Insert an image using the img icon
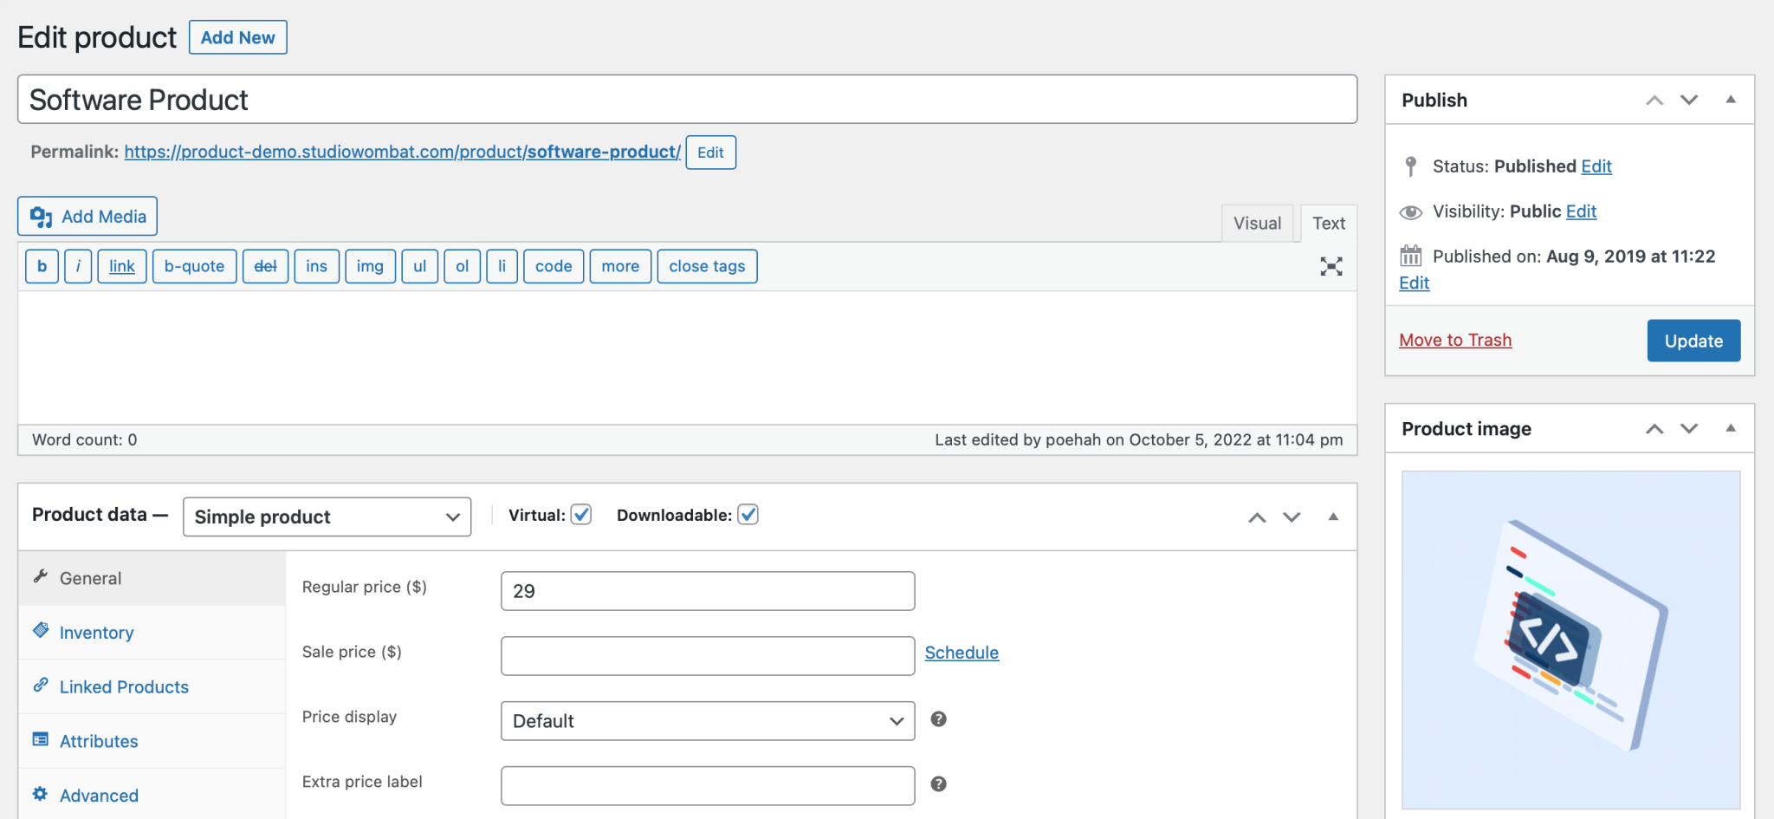 [x=370, y=266]
